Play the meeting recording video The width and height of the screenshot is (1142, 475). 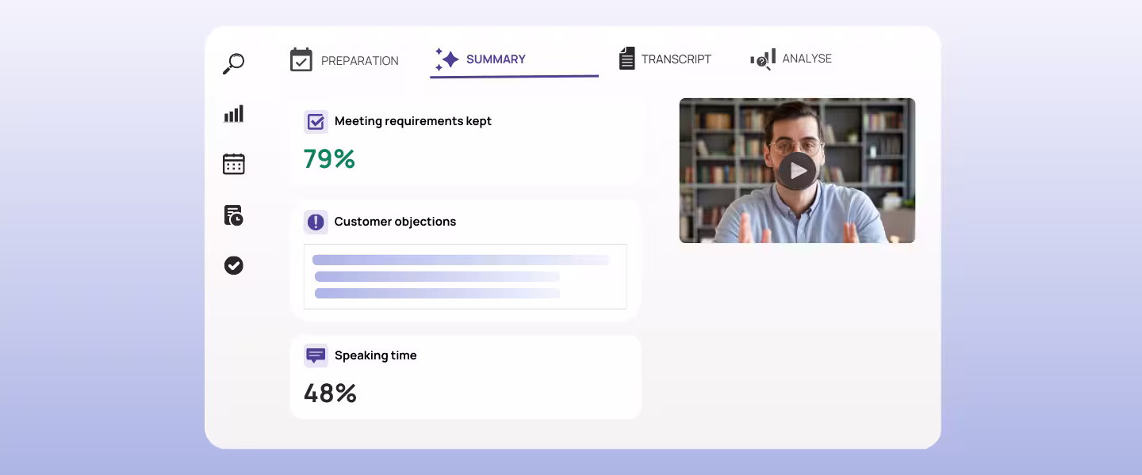click(x=797, y=170)
